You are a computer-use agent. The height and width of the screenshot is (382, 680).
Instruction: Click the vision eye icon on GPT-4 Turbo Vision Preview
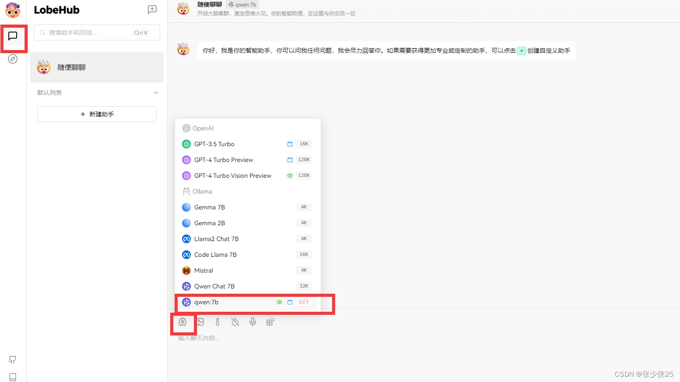pyautogui.click(x=290, y=175)
